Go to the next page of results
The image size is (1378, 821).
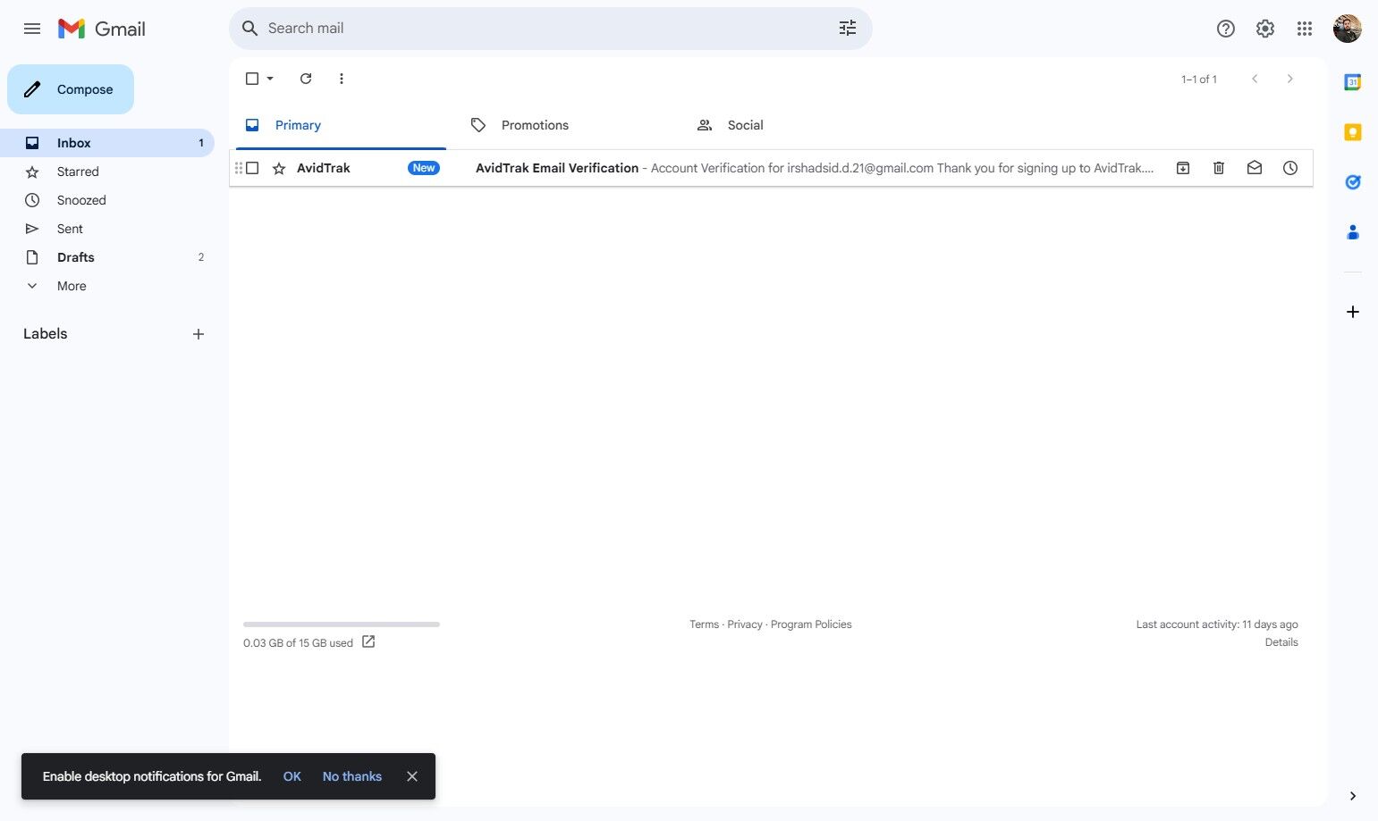coord(1289,79)
